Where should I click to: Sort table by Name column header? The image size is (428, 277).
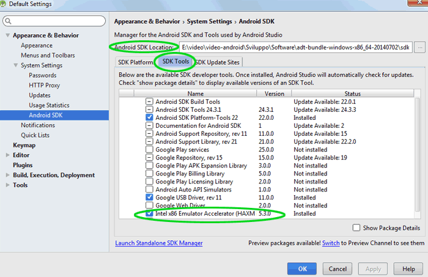pos(196,94)
